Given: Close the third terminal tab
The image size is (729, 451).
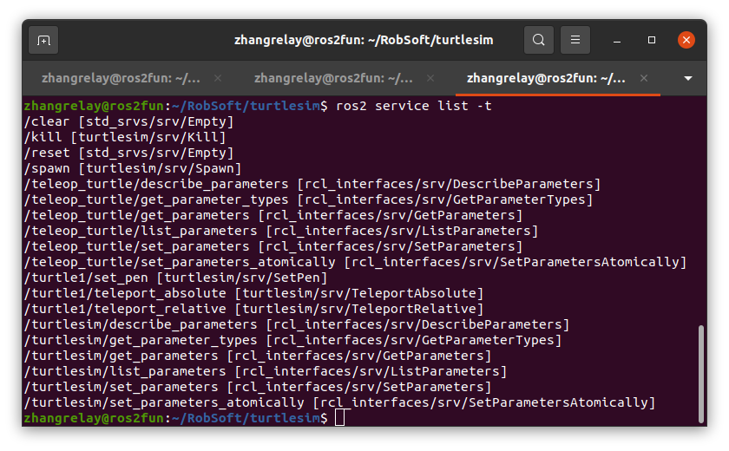Looking at the screenshot, I should click(643, 79).
